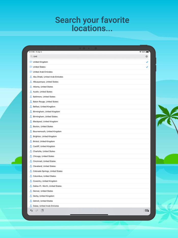Tap pin icon beside Birmingham, United States

[x=31, y=116]
